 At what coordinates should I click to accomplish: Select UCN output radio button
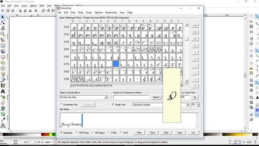pyautogui.click(x=121, y=133)
